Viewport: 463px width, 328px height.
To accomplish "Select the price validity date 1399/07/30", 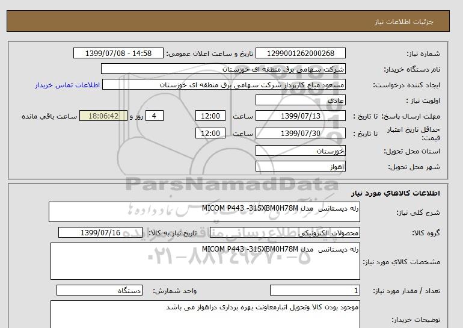I will (301, 133).
